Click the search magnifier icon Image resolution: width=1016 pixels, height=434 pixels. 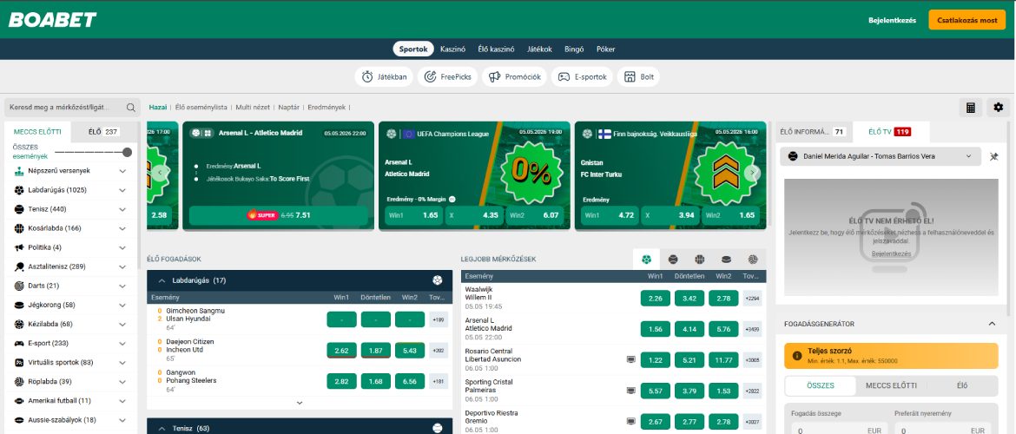pos(131,108)
